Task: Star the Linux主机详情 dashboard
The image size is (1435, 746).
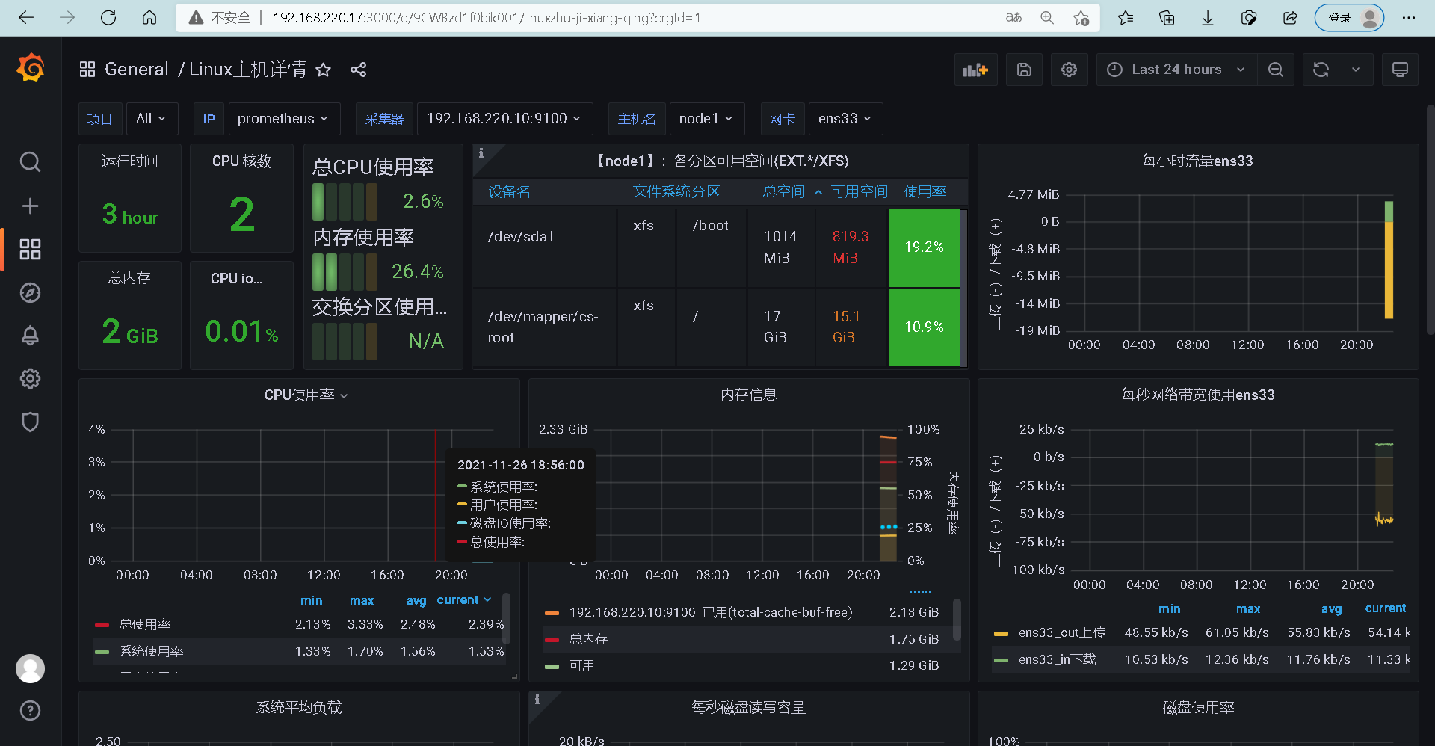Action: 323,70
